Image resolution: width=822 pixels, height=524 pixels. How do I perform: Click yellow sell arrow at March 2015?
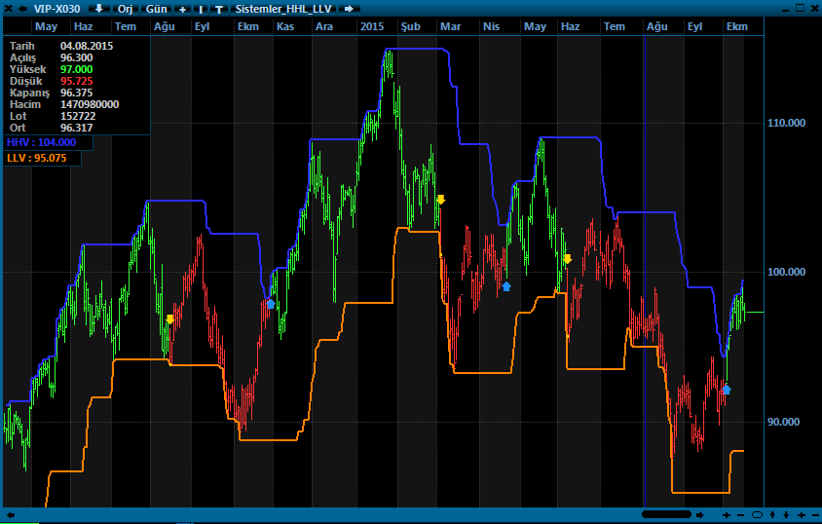(x=441, y=199)
